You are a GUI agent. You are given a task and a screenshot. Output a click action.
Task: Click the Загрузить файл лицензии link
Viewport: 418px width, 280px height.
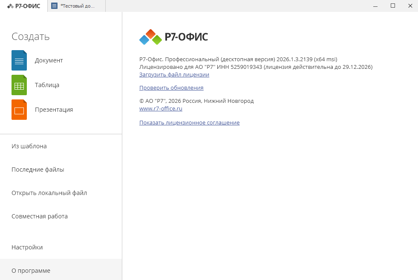[x=174, y=74]
